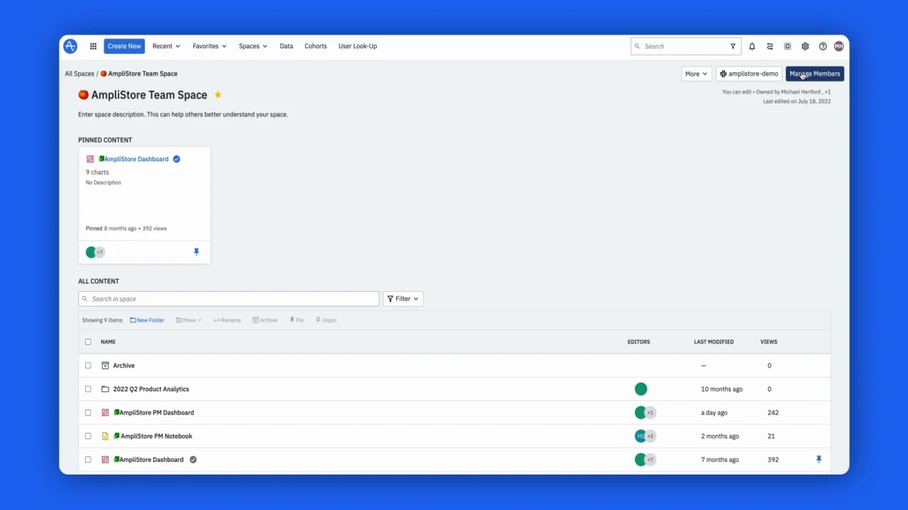Click the search filter funnel icon
Image resolution: width=908 pixels, height=510 pixels.
[733, 46]
